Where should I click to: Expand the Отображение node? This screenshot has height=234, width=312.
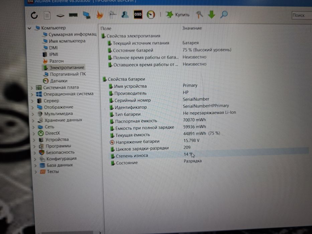pos(33,108)
